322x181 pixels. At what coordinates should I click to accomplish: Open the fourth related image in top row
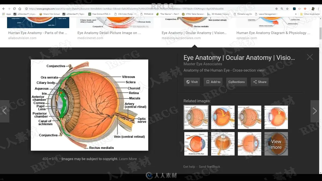coord(276,117)
